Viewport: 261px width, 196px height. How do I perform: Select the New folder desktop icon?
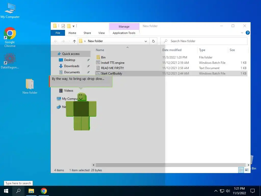[30, 86]
